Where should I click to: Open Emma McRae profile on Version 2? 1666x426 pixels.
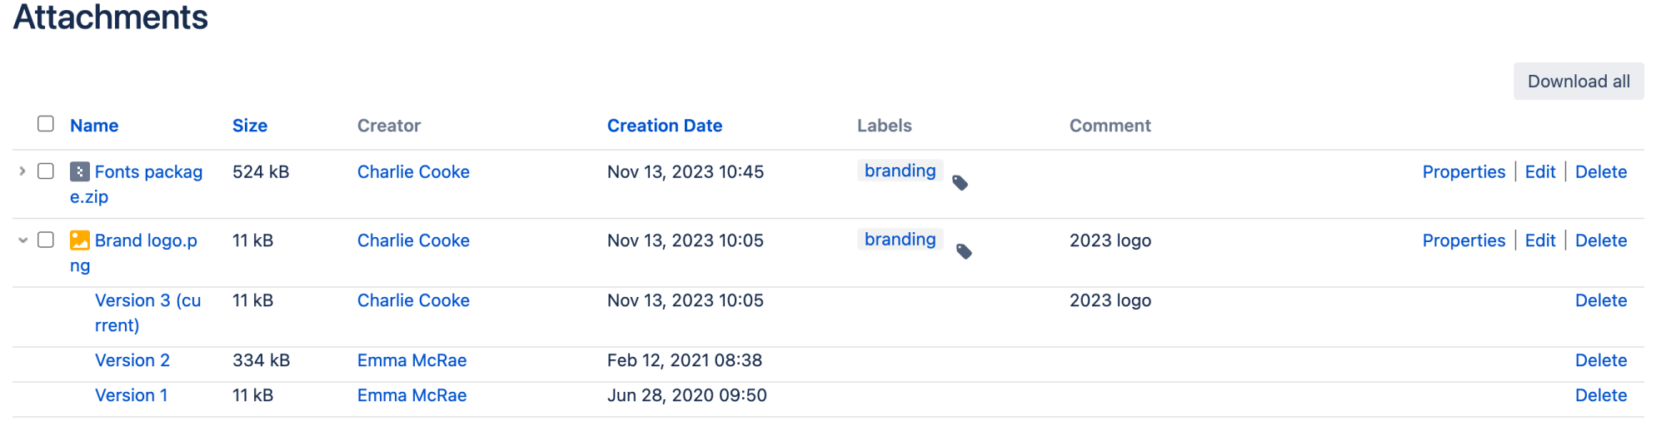[x=412, y=360]
